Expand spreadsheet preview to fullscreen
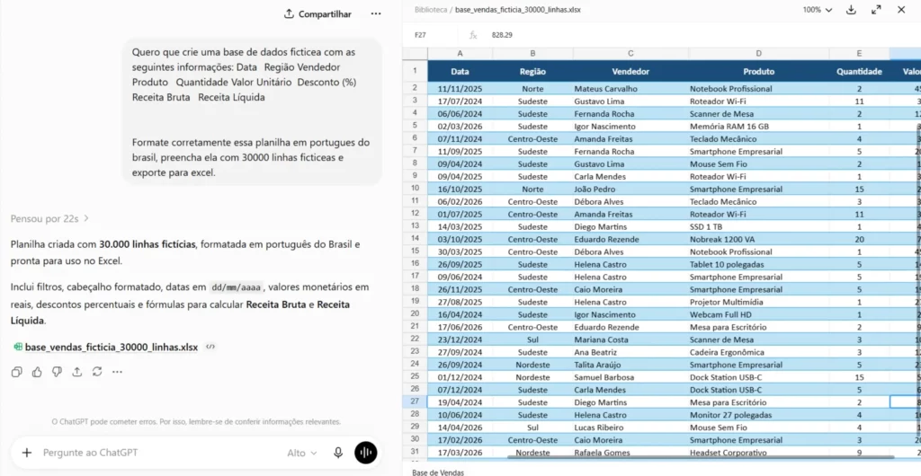Viewport: 921px width, 476px height. pyautogui.click(x=876, y=10)
